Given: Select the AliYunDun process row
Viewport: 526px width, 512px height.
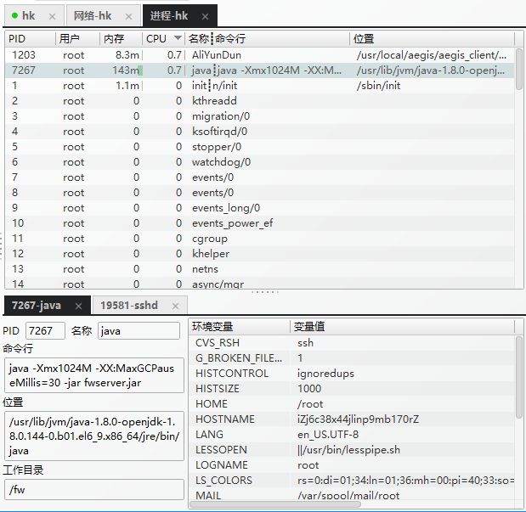Looking at the screenshot, I should 259,55.
